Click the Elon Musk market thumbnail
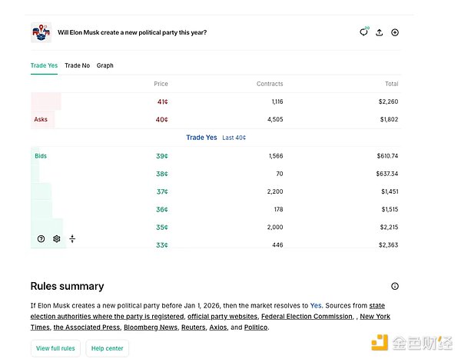Image resolution: width=461 pixels, height=359 pixels. [x=41, y=32]
